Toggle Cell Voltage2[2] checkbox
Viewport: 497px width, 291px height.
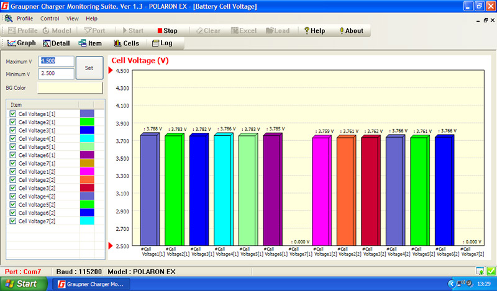(12, 179)
